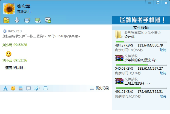
Task: Expand the screenshot options dropdown arrow
Action: point(40,88)
